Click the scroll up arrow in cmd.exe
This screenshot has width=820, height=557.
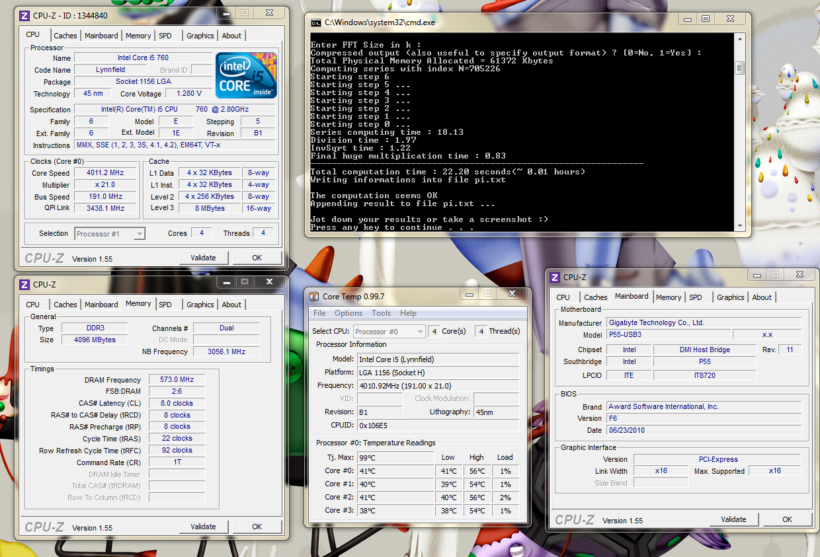[739, 39]
